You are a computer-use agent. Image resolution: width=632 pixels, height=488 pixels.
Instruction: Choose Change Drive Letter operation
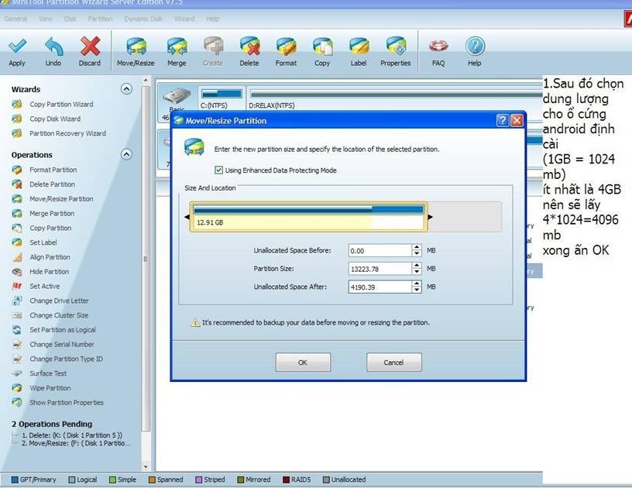[x=59, y=301]
